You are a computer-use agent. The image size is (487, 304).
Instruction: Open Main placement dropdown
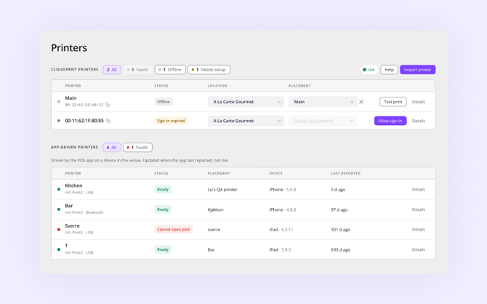point(323,102)
